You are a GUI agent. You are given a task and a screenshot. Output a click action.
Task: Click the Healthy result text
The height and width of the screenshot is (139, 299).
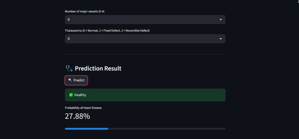pos(80,95)
